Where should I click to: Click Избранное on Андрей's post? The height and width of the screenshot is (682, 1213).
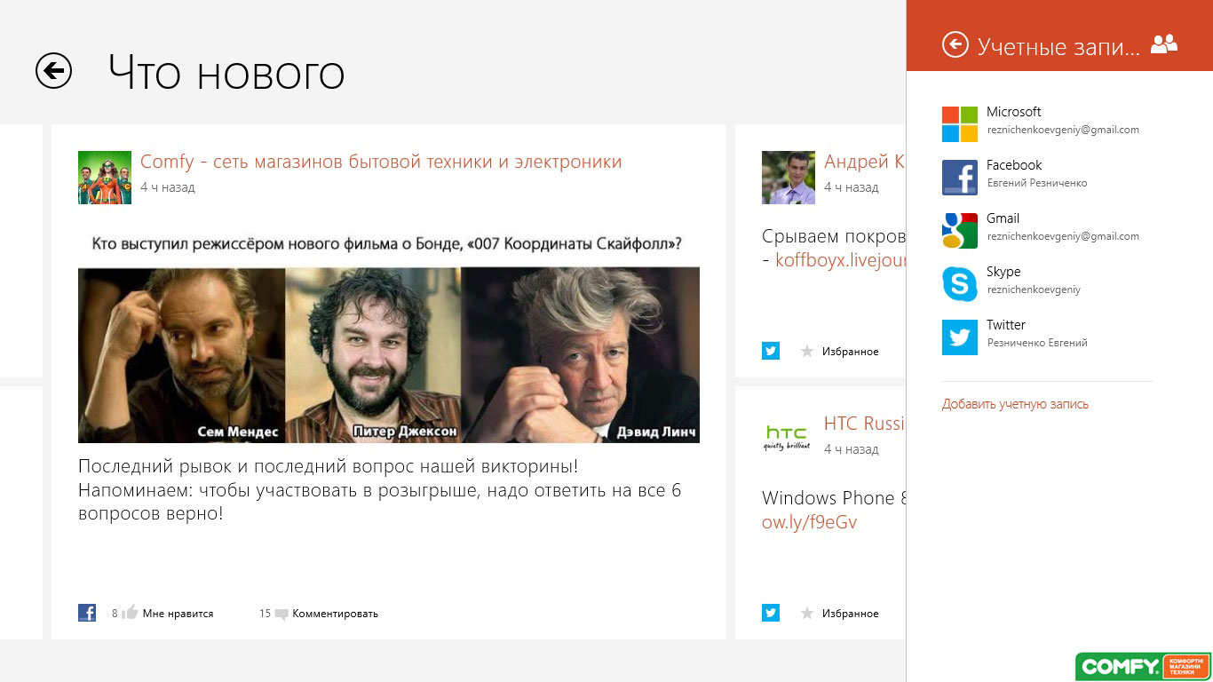pyautogui.click(x=850, y=352)
